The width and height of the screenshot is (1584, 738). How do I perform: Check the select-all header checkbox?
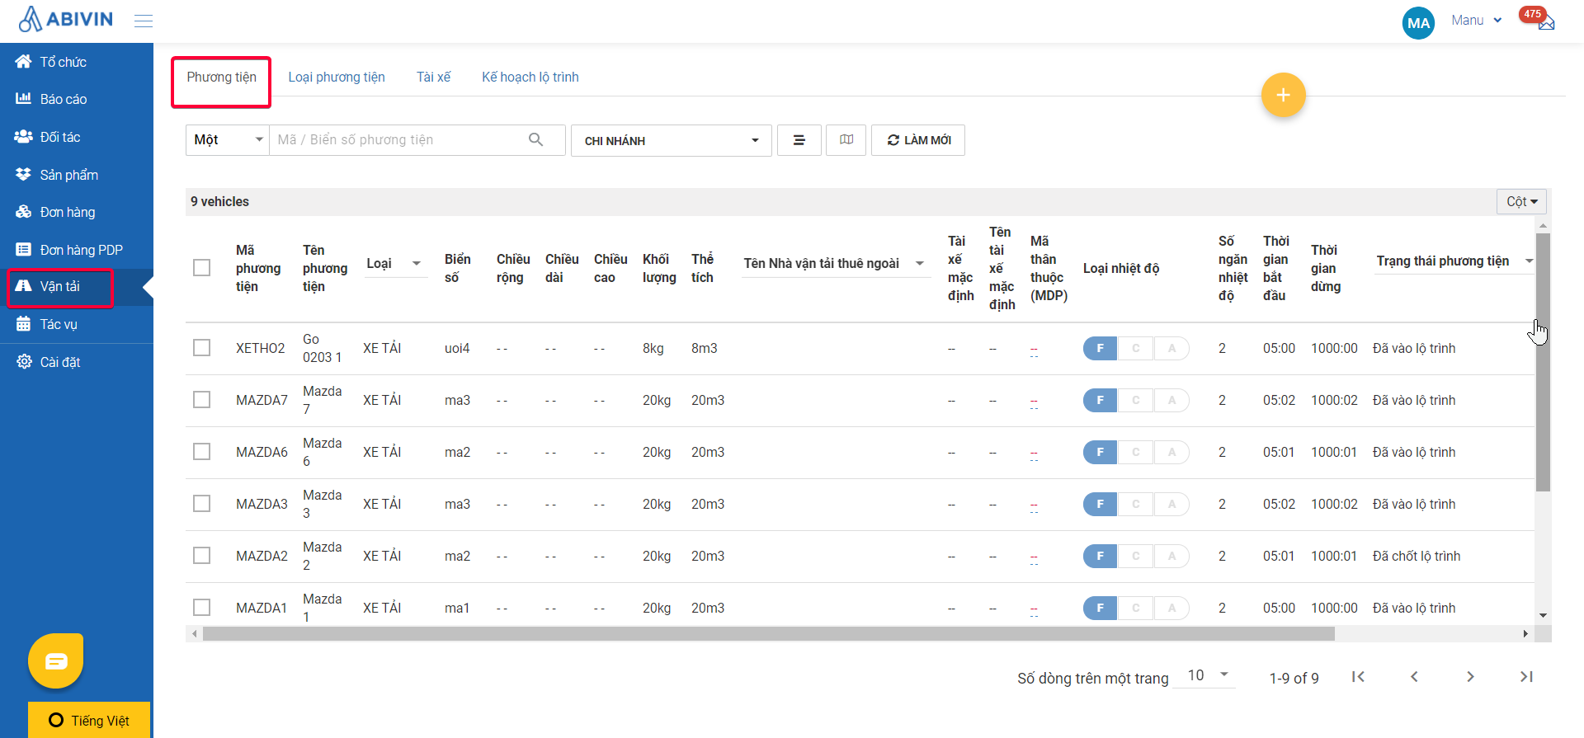(x=201, y=268)
